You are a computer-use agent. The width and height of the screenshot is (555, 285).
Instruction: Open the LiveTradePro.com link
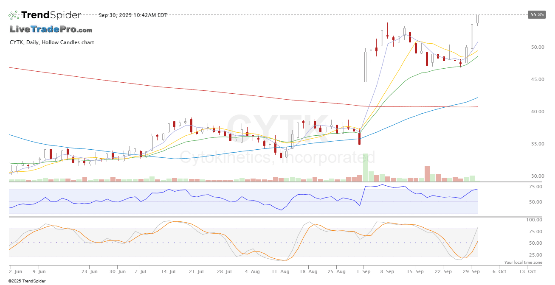pos(51,30)
